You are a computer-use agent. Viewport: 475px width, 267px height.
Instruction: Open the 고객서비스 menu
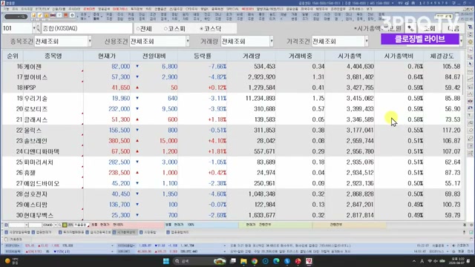pyautogui.click(x=356, y=9)
